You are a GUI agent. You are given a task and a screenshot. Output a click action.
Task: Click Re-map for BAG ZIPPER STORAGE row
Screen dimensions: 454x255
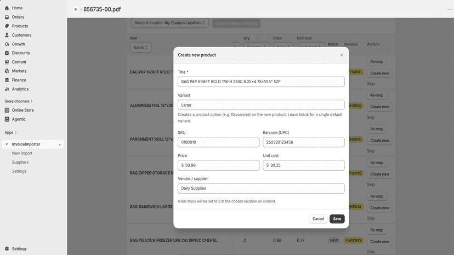tap(377, 163)
